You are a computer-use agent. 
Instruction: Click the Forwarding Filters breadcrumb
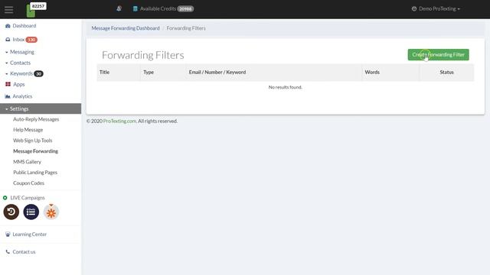186,28
